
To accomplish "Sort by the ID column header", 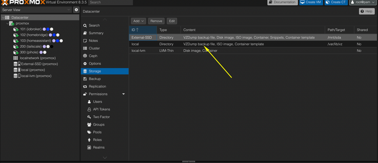I will (x=143, y=30).
